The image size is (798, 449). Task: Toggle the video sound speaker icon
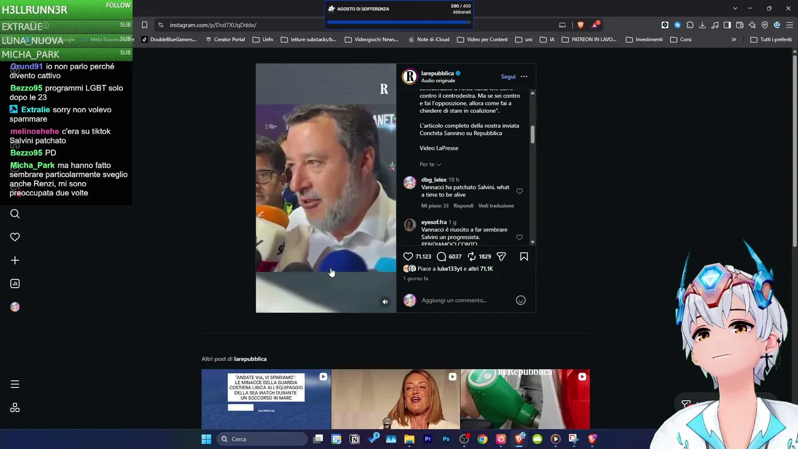tap(385, 302)
